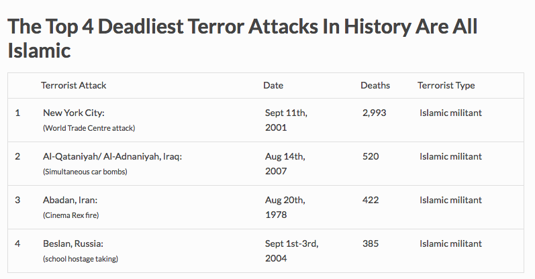Screen dimensions: 535x279
Task: Select the Al-Qataniyah/ Al-Adnaniyah, Iraq entry
Action: pos(113,156)
